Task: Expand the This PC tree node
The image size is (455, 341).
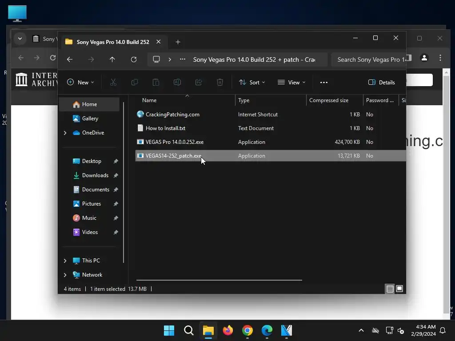Action: tap(65, 261)
